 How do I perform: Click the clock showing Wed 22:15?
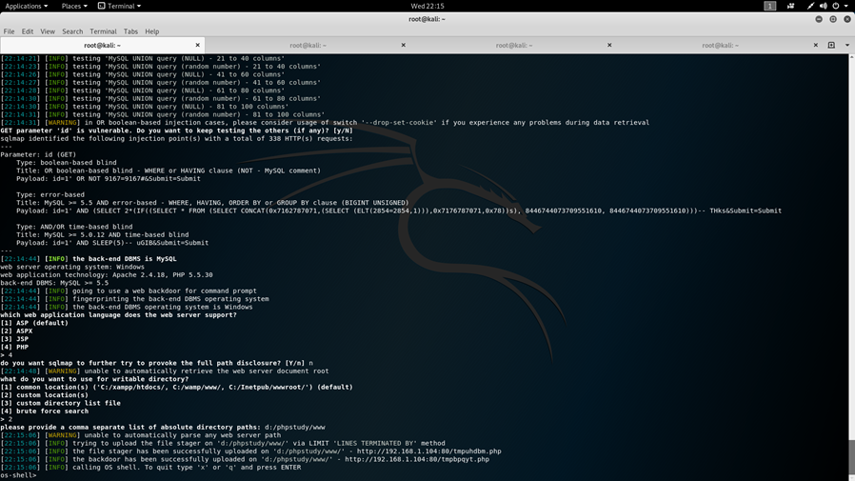[427, 6]
